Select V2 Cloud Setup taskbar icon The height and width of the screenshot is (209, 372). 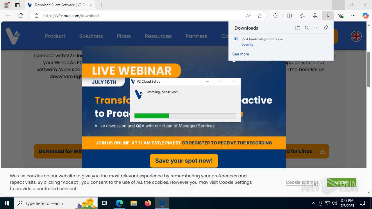click(x=162, y=203)
